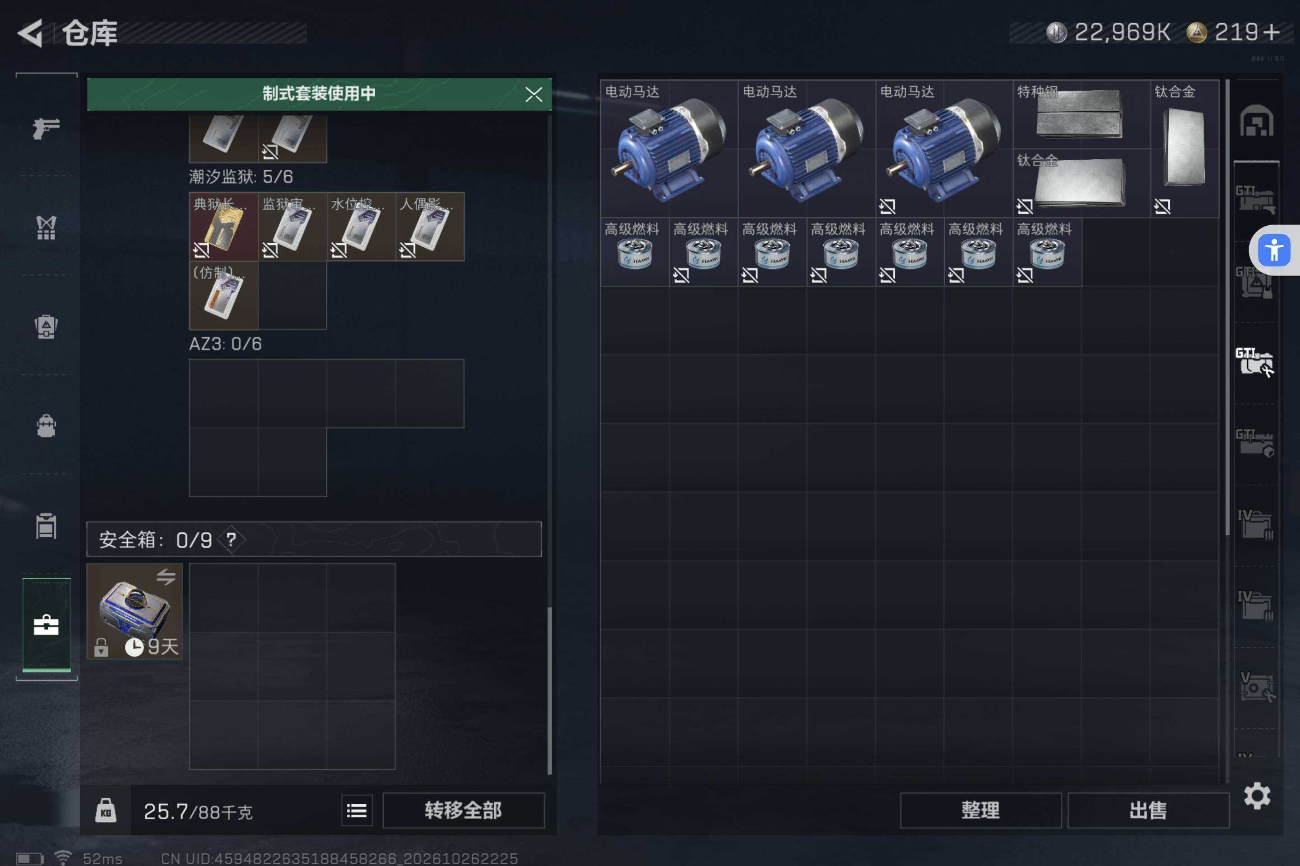This screenshot has height=866, width=1300.
Task: Select the 人偶影... key card
Action: (430, 226)
